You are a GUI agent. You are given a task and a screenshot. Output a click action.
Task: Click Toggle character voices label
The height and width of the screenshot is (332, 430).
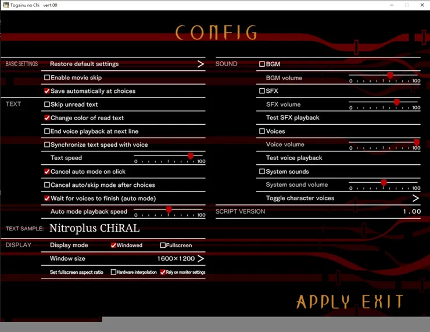(x=300, y=198)
